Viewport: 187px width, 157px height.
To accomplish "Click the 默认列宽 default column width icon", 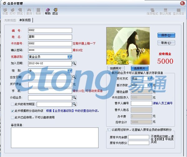I will (165, 12).
